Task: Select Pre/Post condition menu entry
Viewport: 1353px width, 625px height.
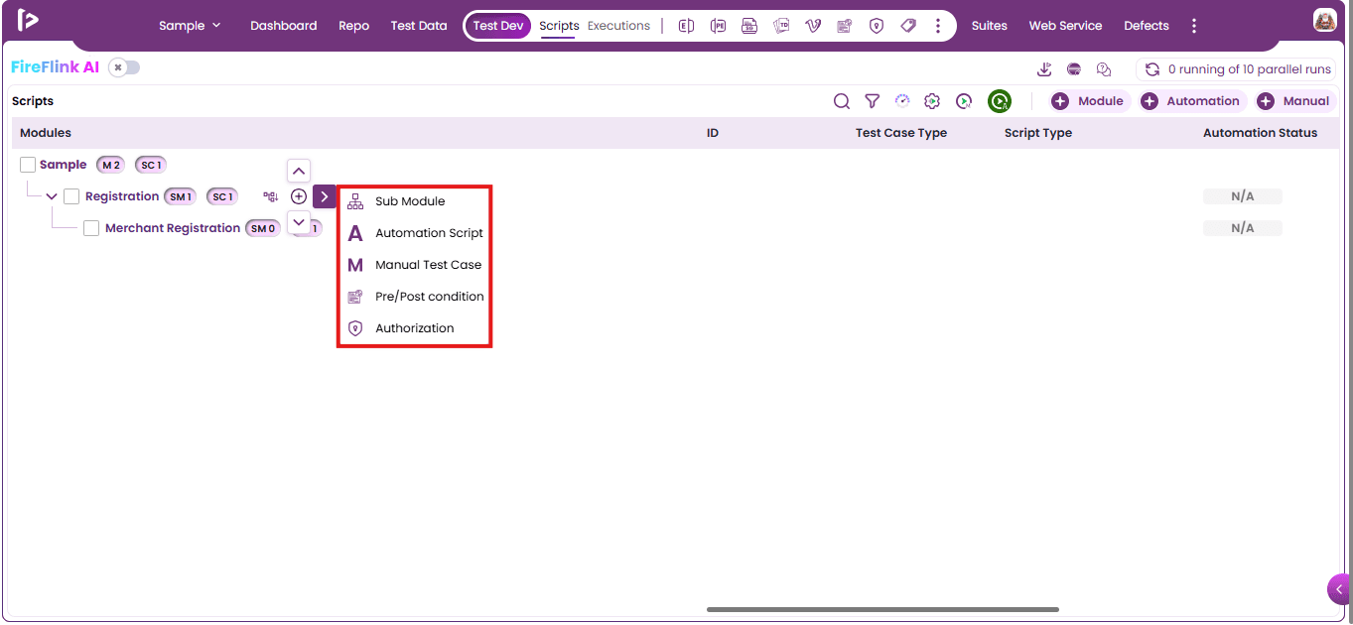Action: [x=415, y=297]
